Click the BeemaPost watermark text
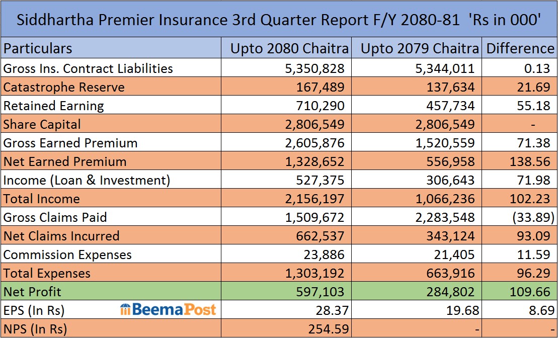Screen dimensions: 558x338 174,310
